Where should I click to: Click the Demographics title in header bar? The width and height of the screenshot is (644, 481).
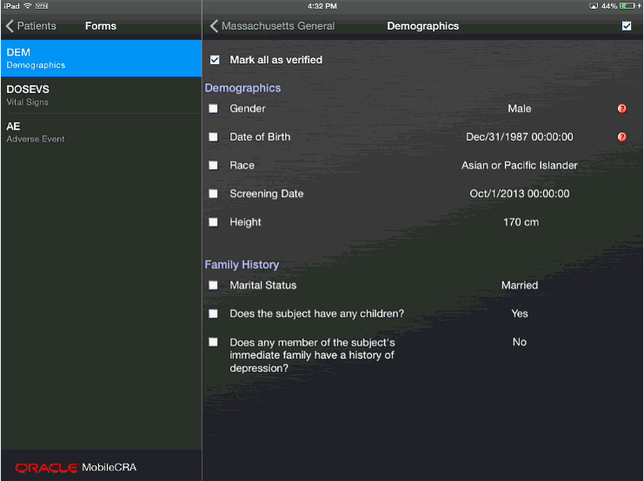[422, 26]
